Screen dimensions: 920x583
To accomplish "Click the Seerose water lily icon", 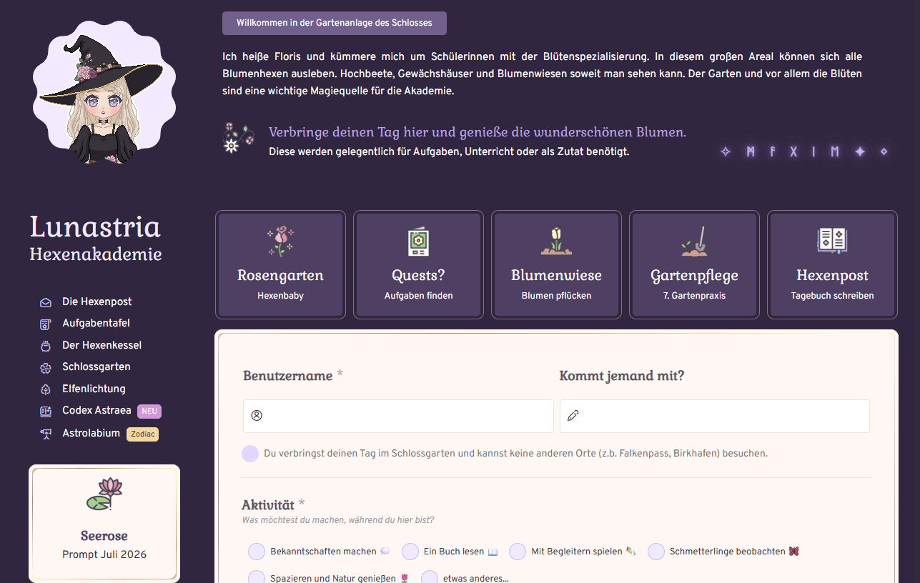I will pos(104,494).
